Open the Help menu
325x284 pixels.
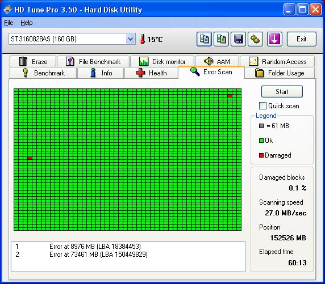[27, 23]
